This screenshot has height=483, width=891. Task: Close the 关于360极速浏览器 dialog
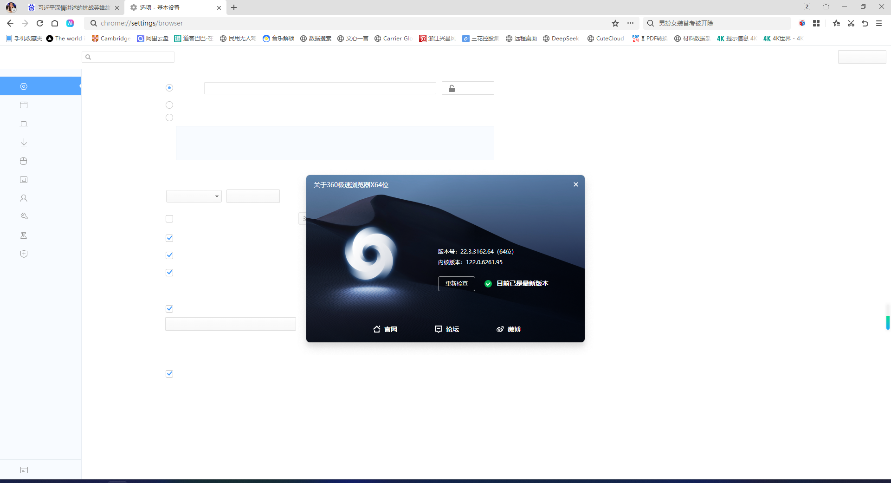[575, 184]
